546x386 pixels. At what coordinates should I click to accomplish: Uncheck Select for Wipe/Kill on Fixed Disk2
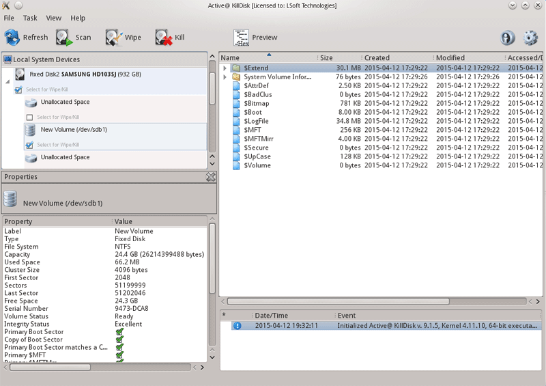(x=18, y=89)
